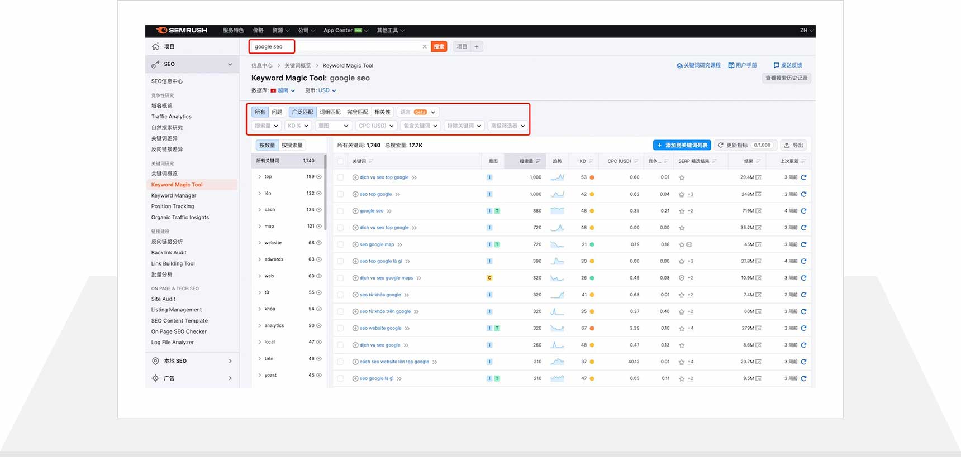Click the Semrush logo
This screenshot has width=961, height=457.
[x=182, y=30]
